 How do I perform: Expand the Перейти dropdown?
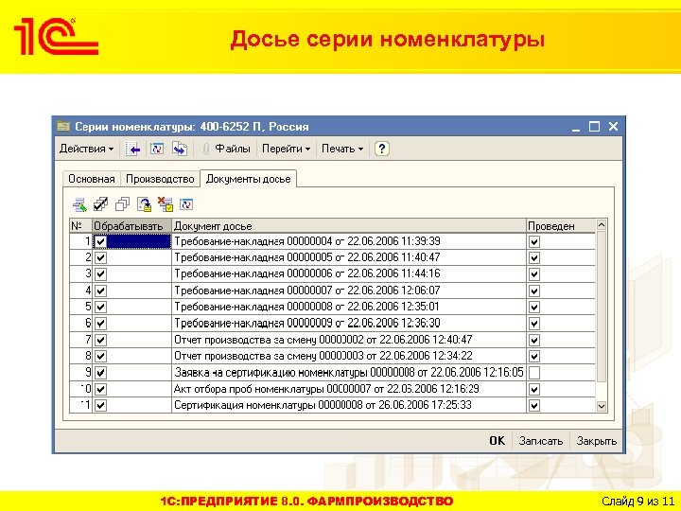pos(286,149)
